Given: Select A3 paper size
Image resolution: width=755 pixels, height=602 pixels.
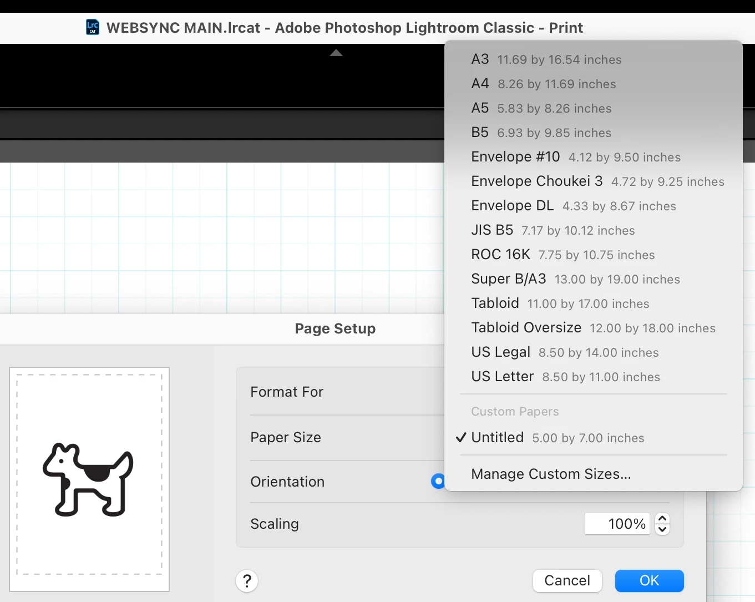Looking at the screenshot, I should 594,59.
